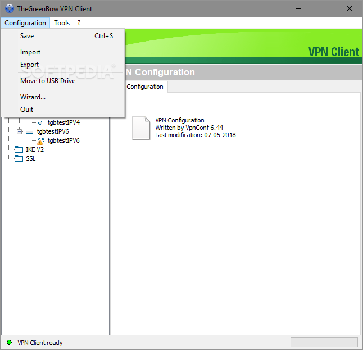Click 'Last modification: 07-05-2018' text

click(196, 135)
